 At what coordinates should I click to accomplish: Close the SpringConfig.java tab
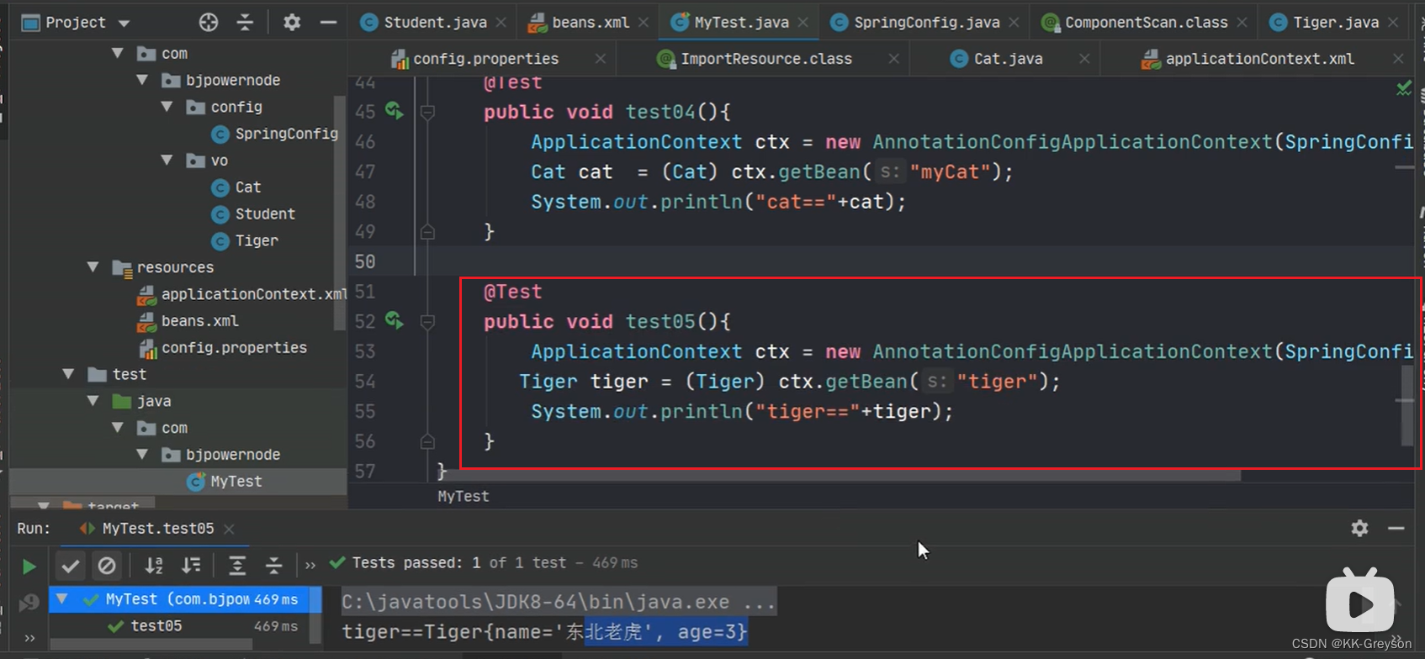1014,23
